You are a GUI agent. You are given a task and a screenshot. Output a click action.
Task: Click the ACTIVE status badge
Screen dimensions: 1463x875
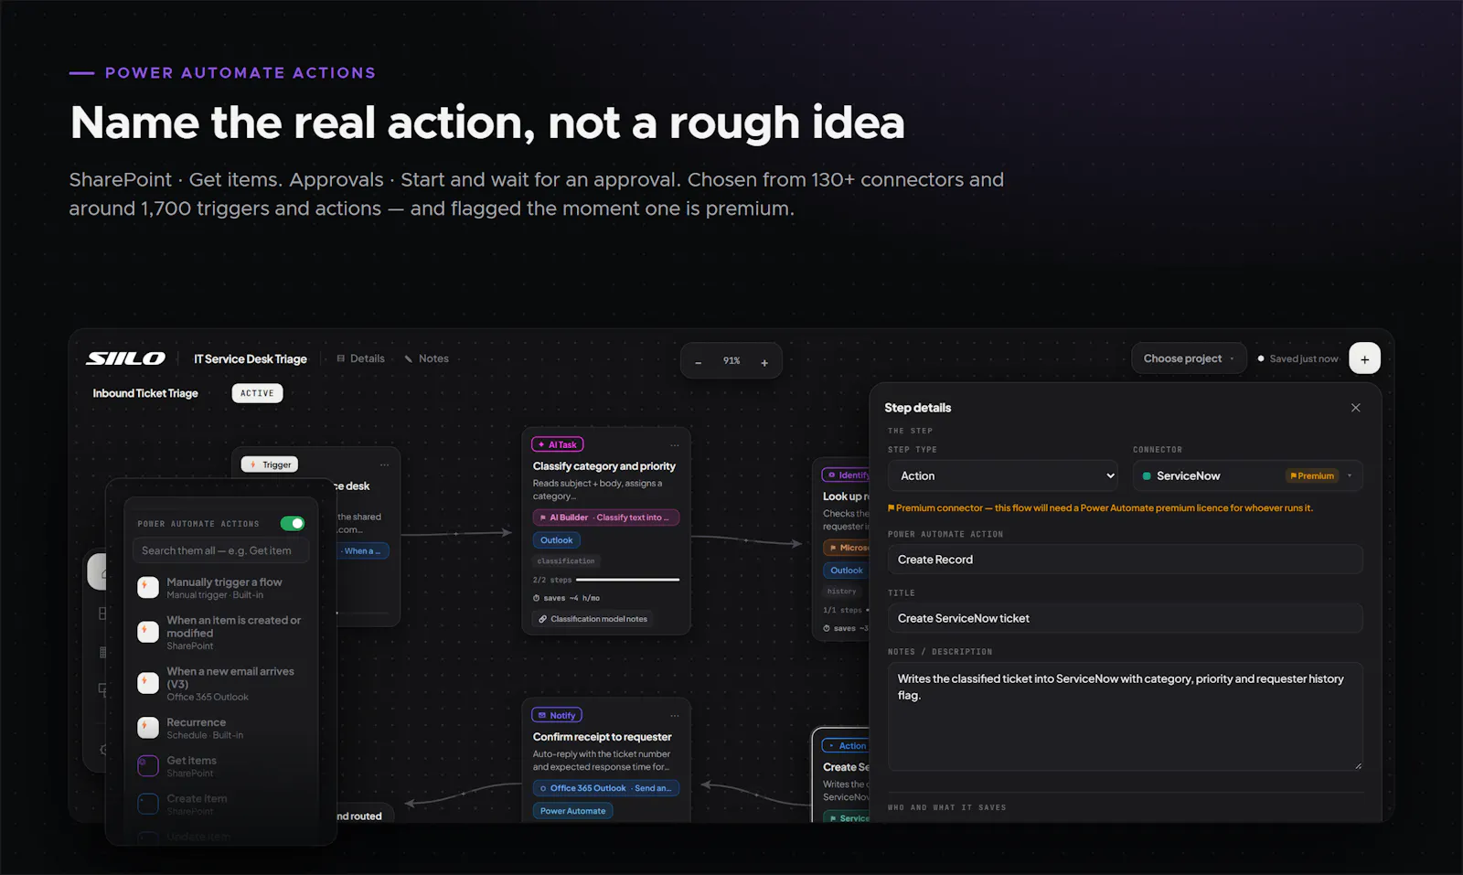[x=257, y=393]
